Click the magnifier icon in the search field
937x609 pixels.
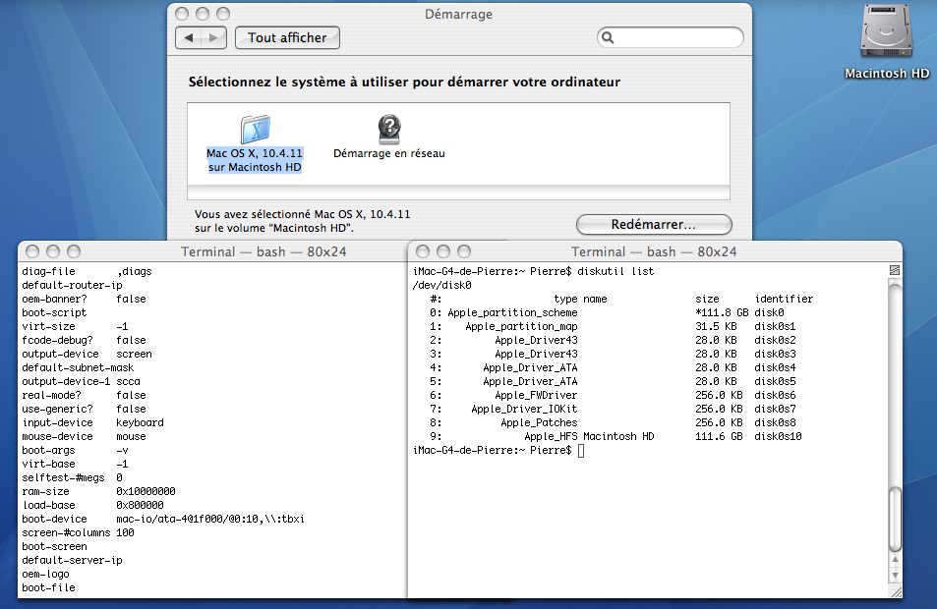click(608, 37)
